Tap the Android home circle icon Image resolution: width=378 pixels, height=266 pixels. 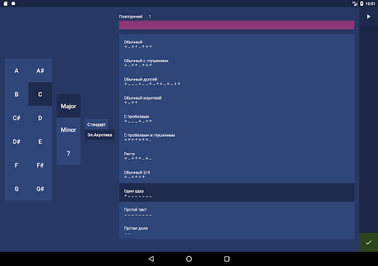tap(189, 259)
